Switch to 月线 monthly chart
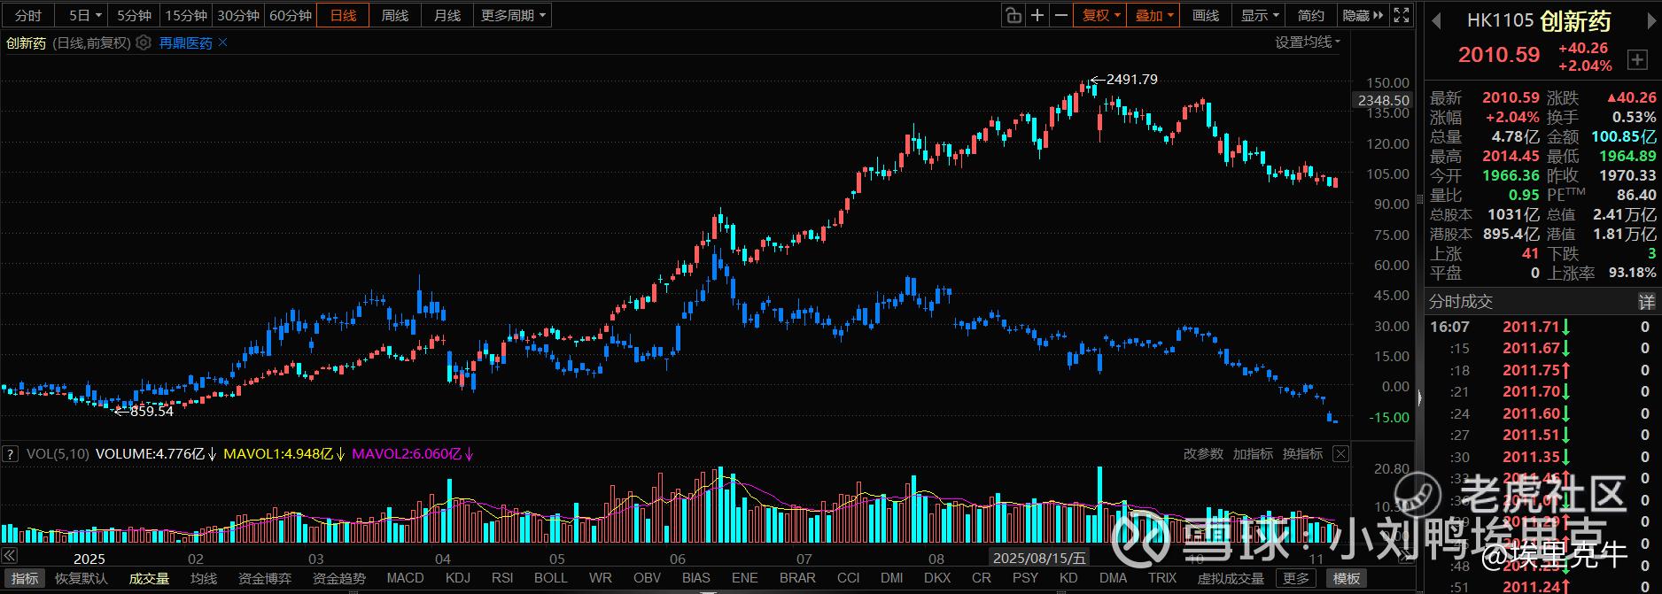Image resolution: width=1662 pixels, height=594 pixels. [x=447, y=15]
